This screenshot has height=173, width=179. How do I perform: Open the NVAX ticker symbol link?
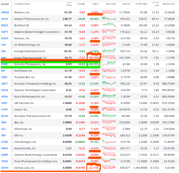(5, 38)
